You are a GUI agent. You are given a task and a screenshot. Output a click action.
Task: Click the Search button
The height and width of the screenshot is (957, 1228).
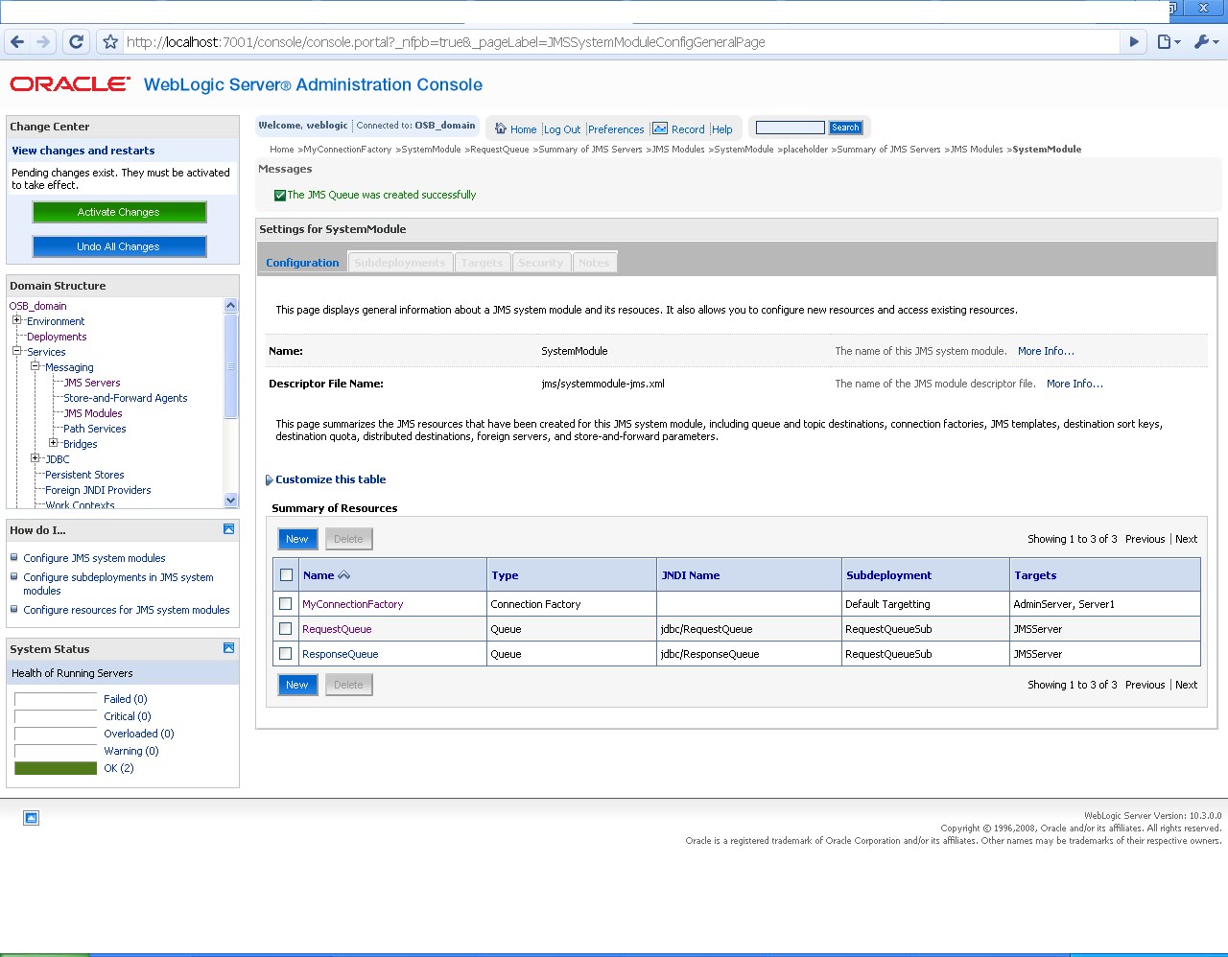click(845, 128)
